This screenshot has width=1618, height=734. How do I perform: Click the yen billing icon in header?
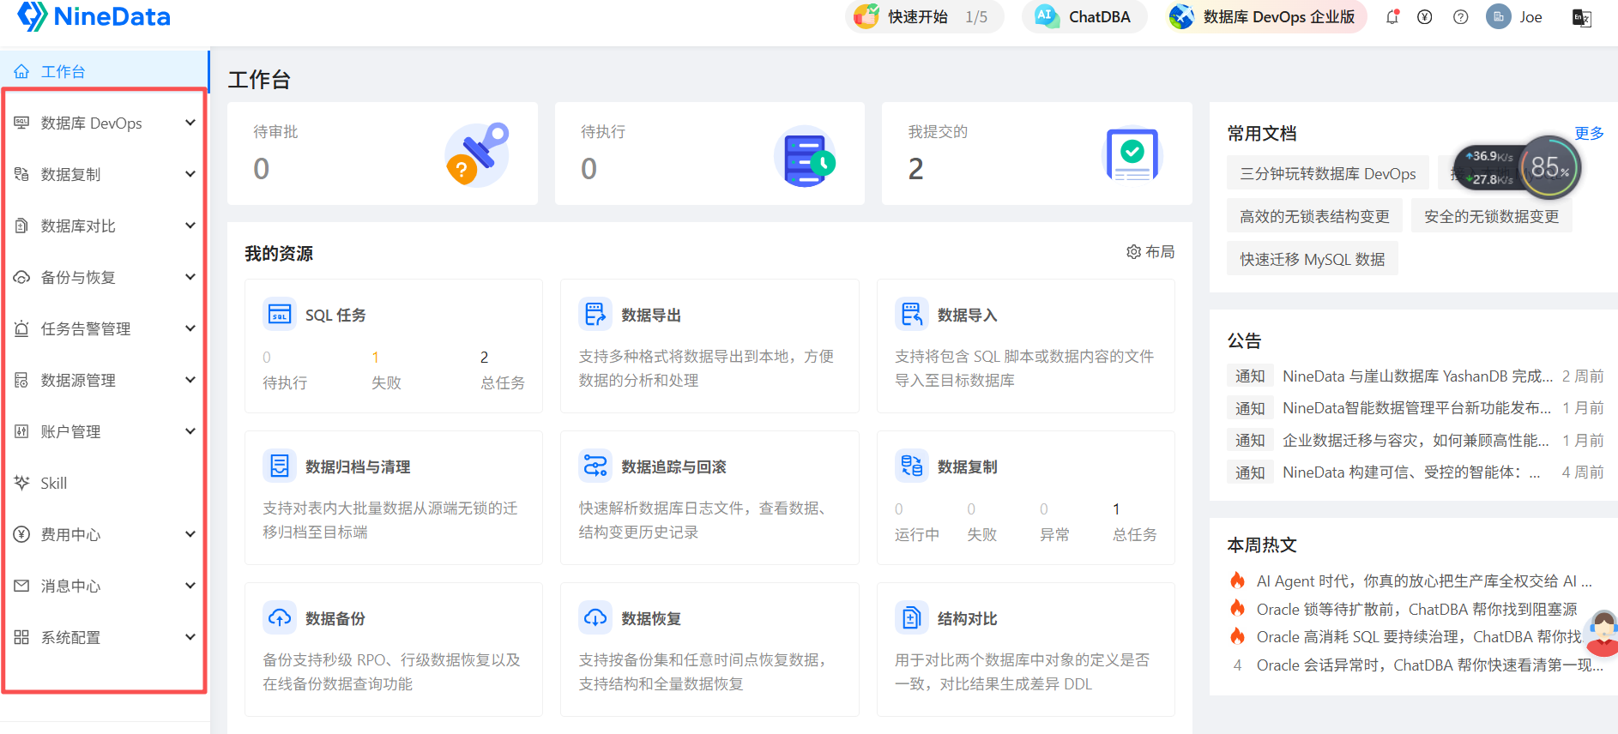coord(1425,17)
